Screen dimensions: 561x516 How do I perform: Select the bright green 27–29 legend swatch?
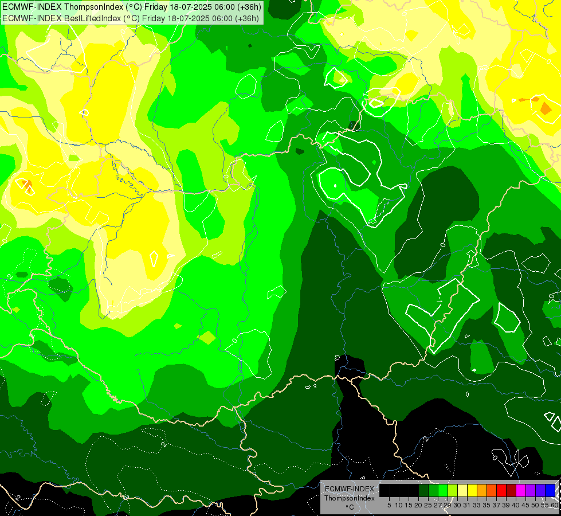[443, 490]
